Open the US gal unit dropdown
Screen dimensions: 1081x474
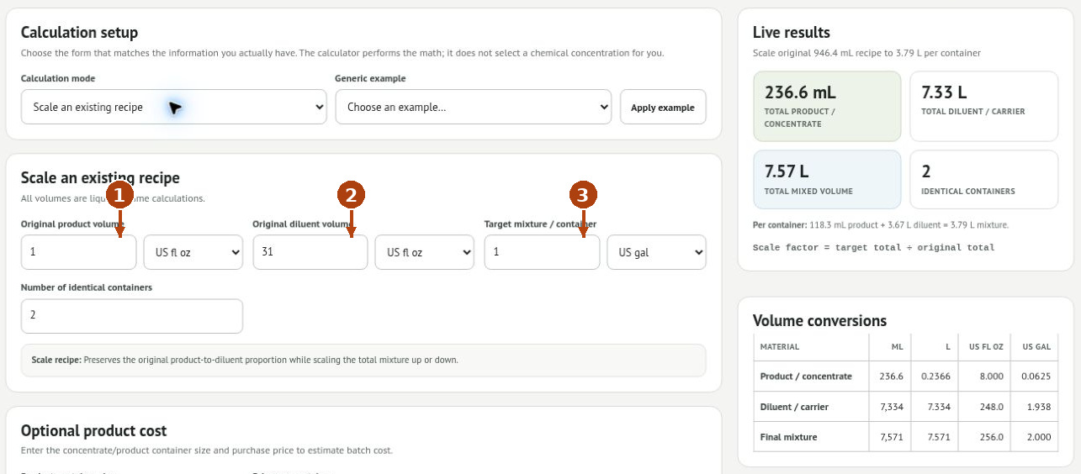[657, 252]
